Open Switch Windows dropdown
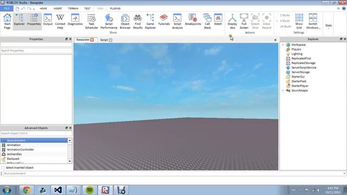Screen dimensions: 347x195 pyautogui.click(x=313, y=21)
